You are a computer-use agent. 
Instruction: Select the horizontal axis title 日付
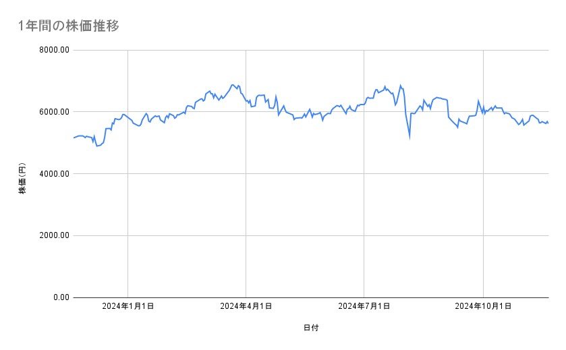311,328
